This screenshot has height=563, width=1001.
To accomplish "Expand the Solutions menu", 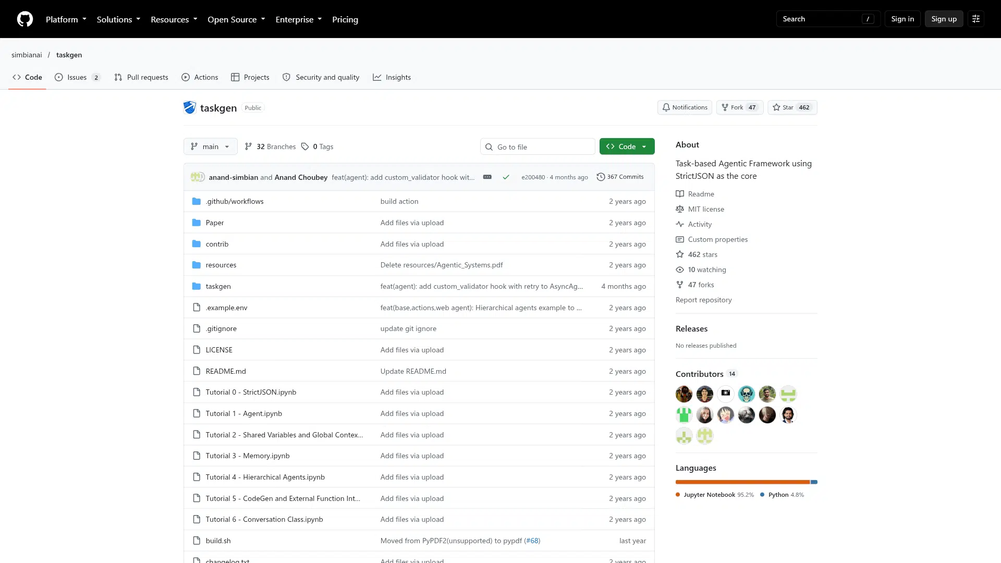I will [x=118, y=19].
